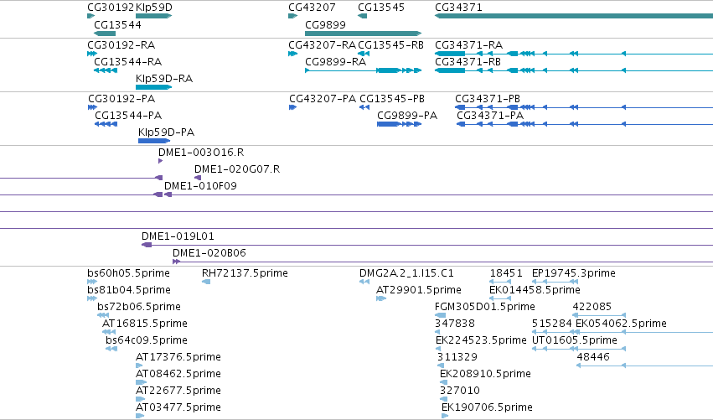Open EST UT01605.5prime
The height and width of the screenshot is (420, 713).
click(579, 349)
